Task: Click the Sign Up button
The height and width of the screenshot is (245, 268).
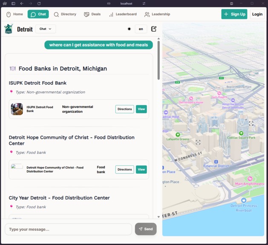Action: tap(234, 14)
